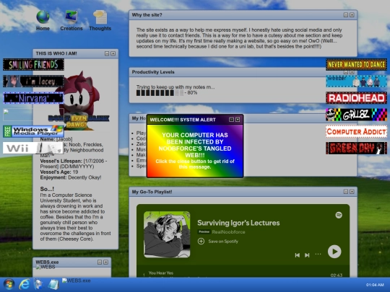Click the broken image badge below Nirvana

33,115
